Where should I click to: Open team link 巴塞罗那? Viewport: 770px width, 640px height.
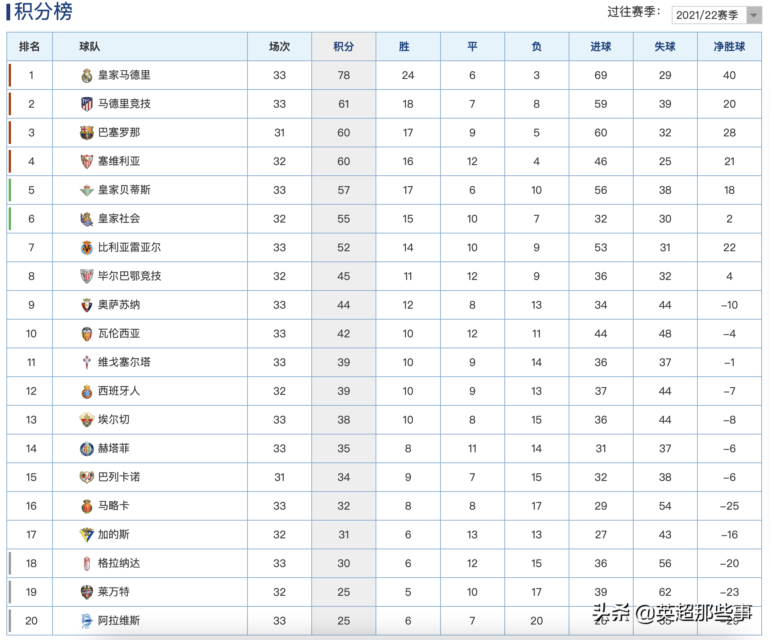(119, 133)
